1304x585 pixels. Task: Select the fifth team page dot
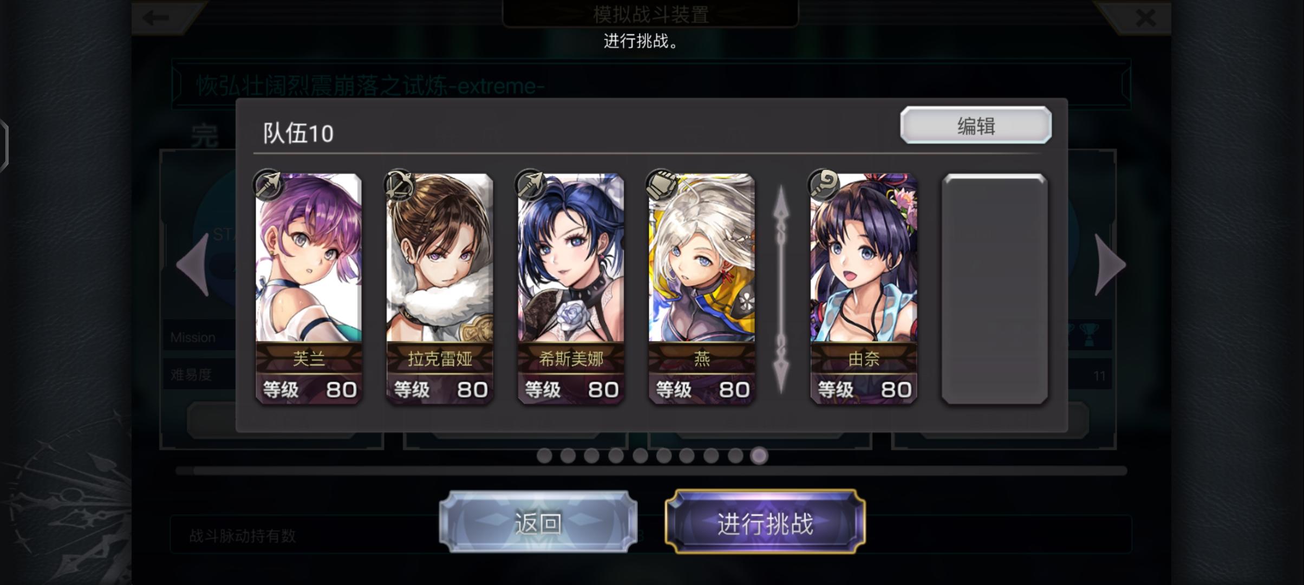tap(640, 456)
